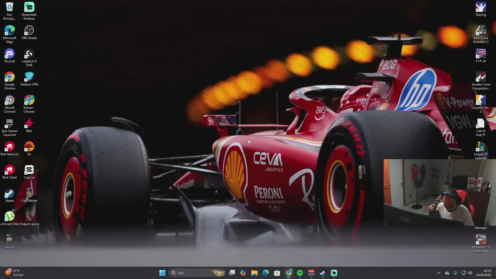Select the Cod Market desktop file

pyautogui.click(x=29, y=195)
